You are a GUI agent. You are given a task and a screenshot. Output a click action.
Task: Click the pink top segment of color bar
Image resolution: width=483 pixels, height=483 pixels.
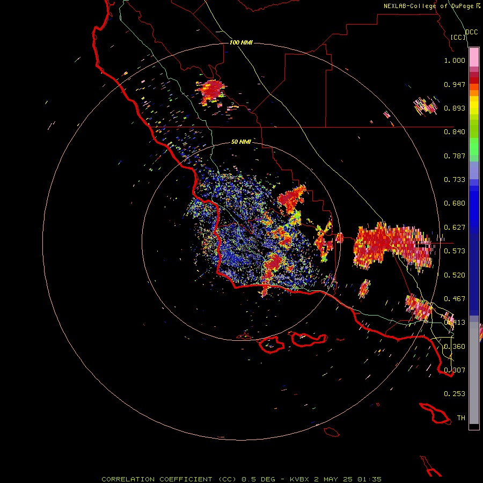click(474, 57)
